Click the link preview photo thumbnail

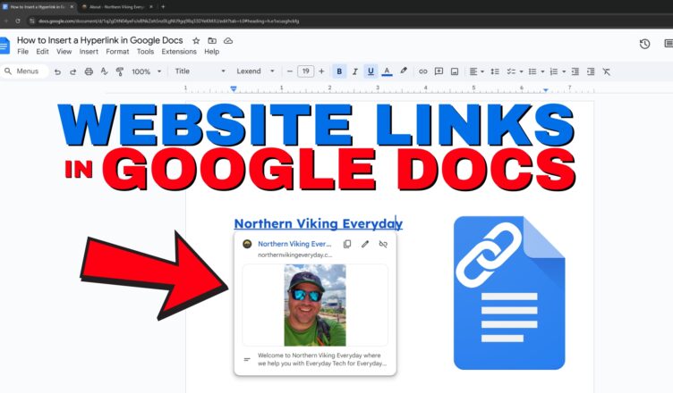pyautogui.click(x=315, y=305)
